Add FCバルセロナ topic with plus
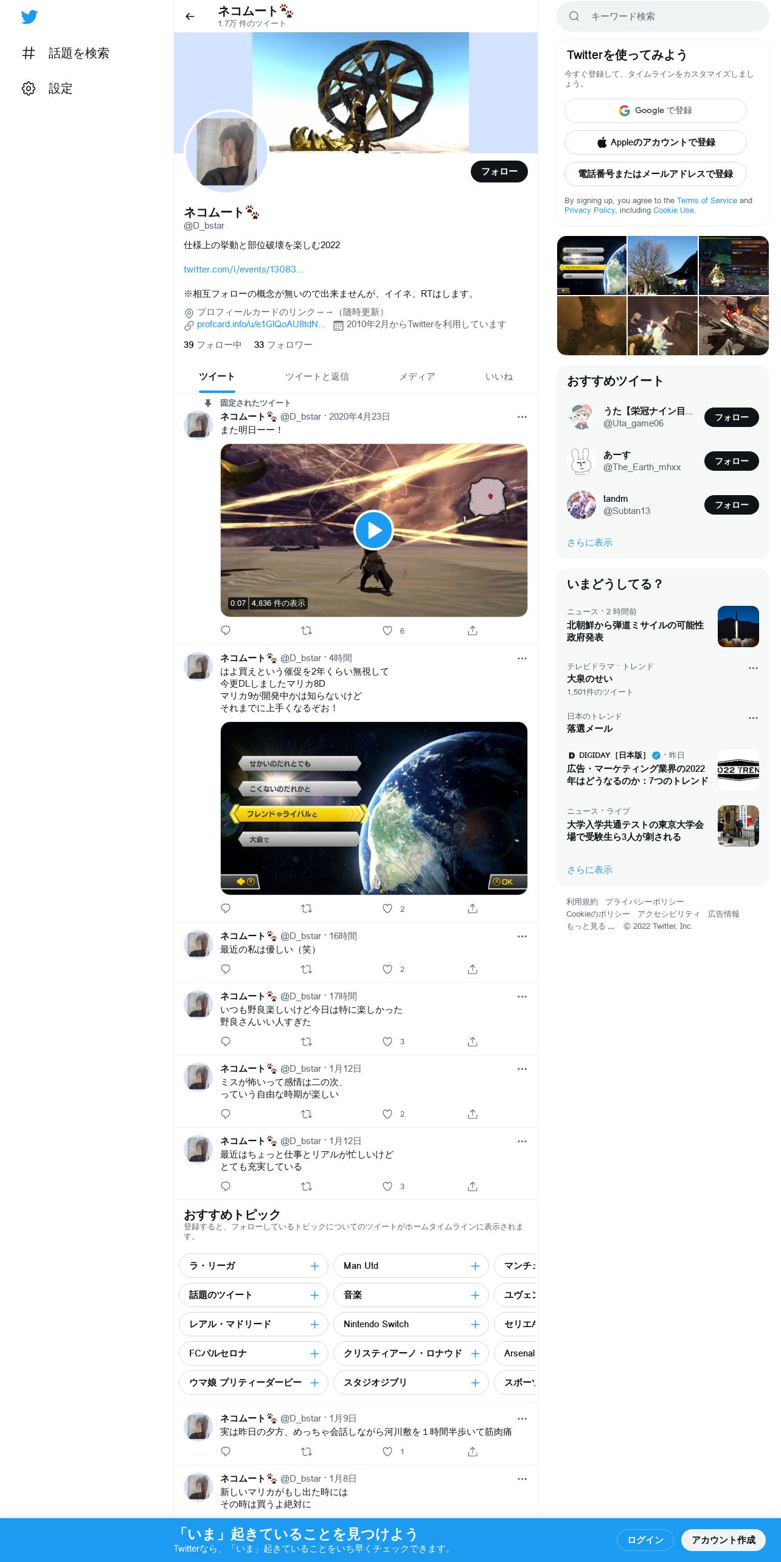Screen dimensions: 781x1562 coord(314,1353)
